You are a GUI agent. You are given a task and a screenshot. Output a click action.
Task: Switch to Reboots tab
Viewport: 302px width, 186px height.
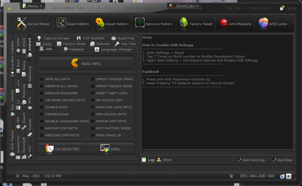coord(100,44)
